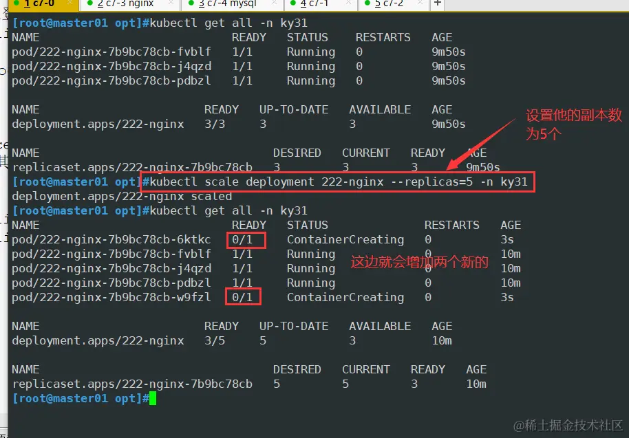The image size is (629, 438).
Task: Click the 0/1 ready value for pod 6ktkc
Action: 242,240
